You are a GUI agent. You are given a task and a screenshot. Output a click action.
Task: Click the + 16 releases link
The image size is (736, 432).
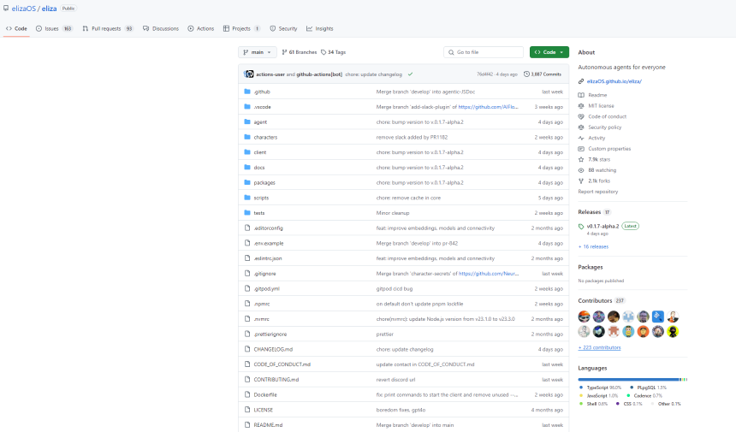(593, 246)
